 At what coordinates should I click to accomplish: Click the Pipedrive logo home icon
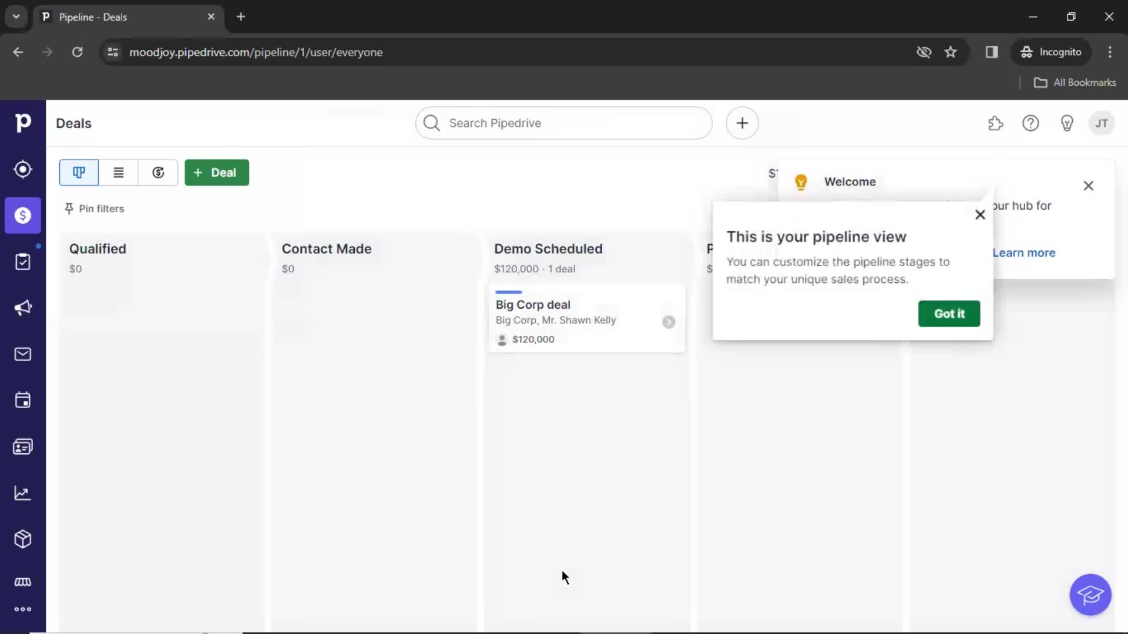(22, 123)
